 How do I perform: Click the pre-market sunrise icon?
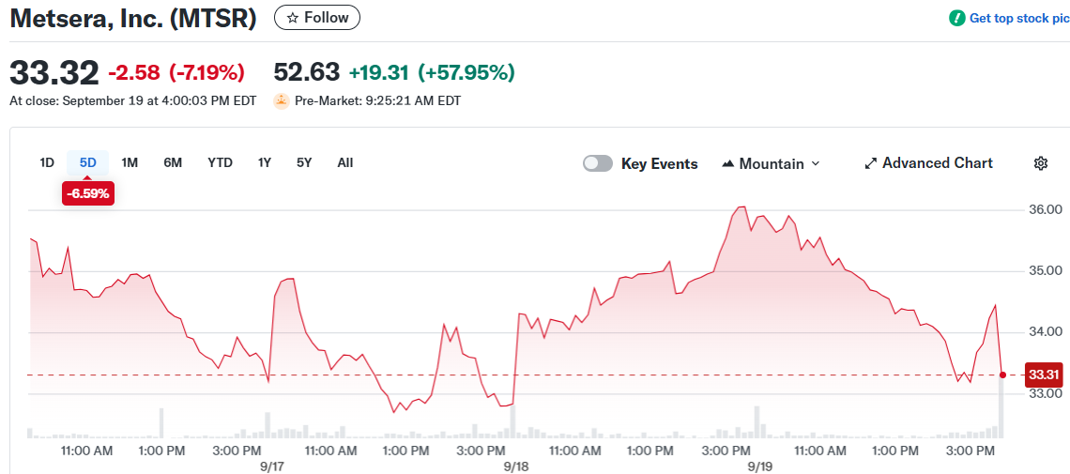point(282,101)
